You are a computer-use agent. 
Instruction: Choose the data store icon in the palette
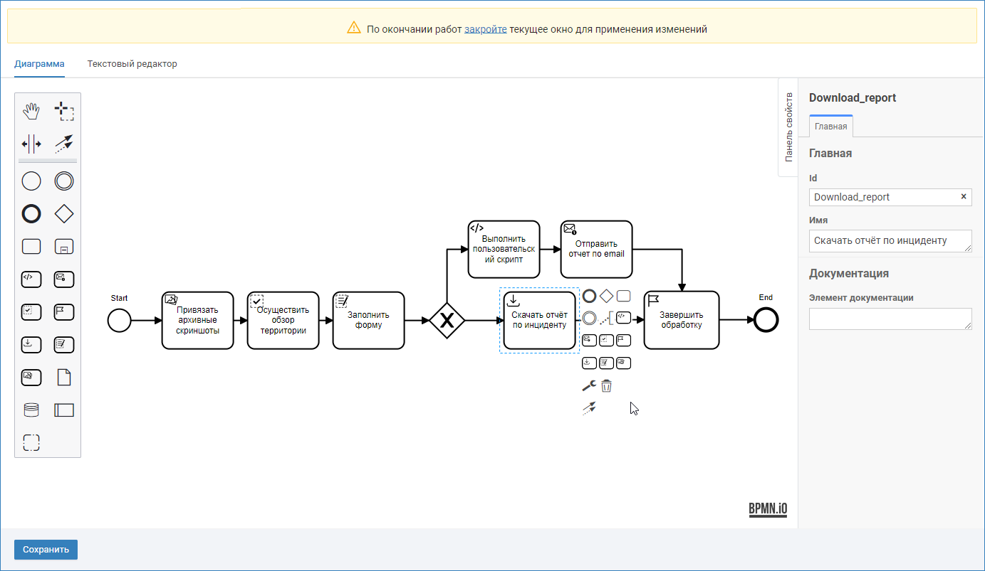[x=31, y=410]
